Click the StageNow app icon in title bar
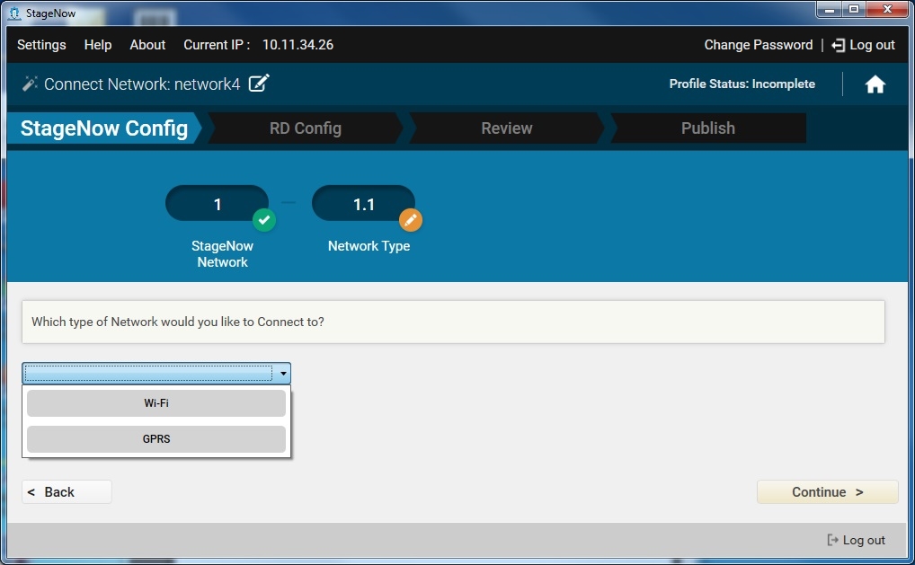 [13, 13]
